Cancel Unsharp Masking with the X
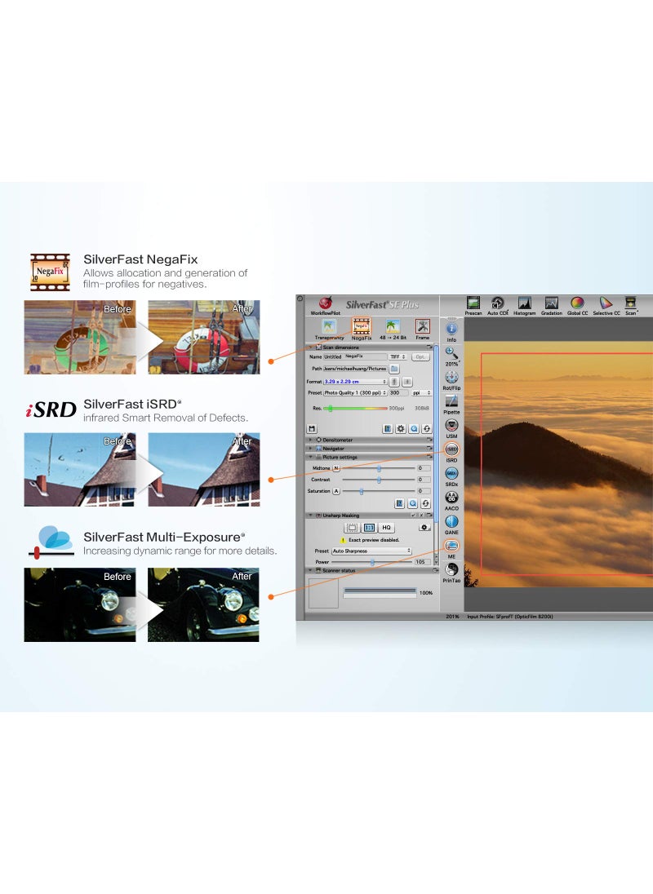The width and height of the screenshot is (653, 894). click(x=421, y=516)
